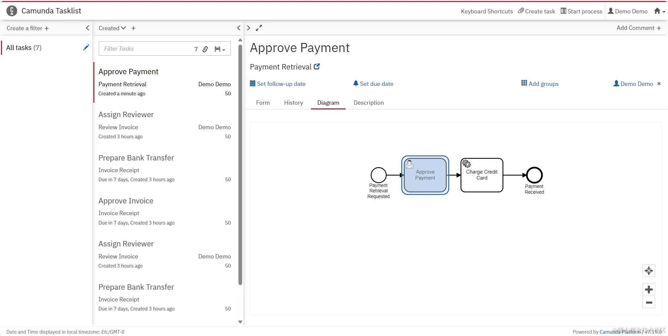Set due date
Screen dimensions: 668x336
coord(373,84)
